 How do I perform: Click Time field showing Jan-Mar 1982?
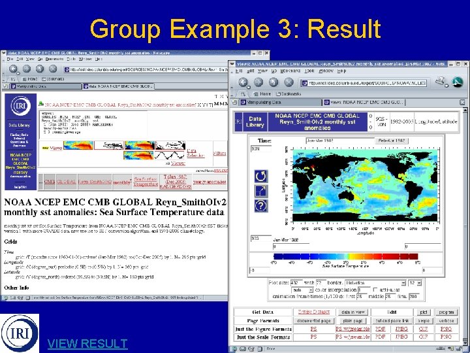(x=340, y=141)
